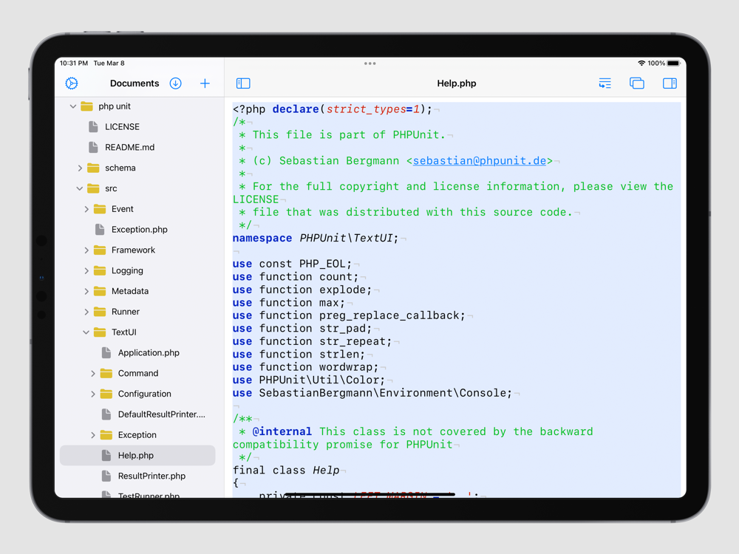Click the Logging folder icon

[x=100, y=271]
